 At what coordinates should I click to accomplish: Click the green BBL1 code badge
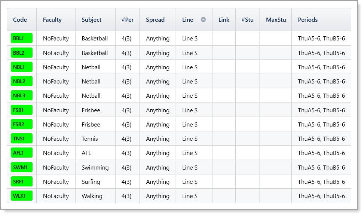pos(22,39)
